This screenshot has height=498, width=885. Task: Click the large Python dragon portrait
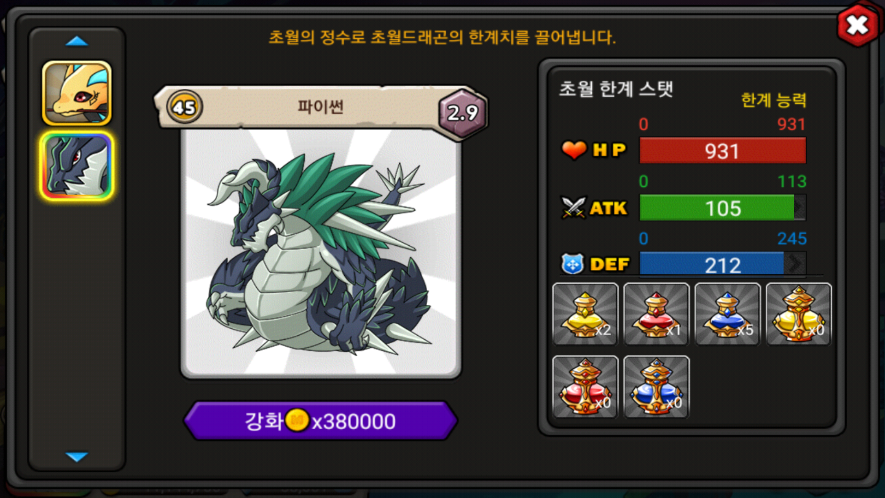(321, 254)
